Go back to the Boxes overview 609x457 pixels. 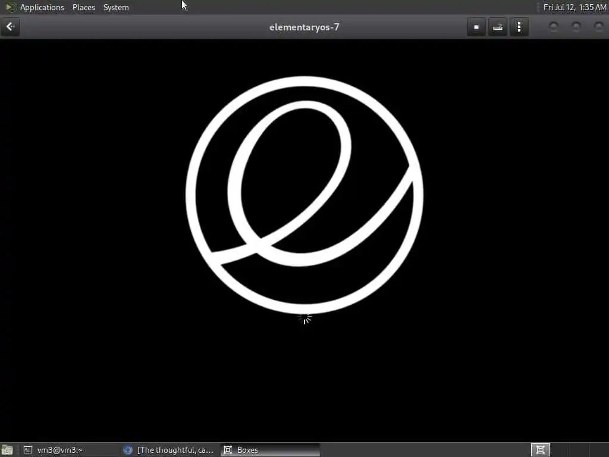tap(10, 27)
